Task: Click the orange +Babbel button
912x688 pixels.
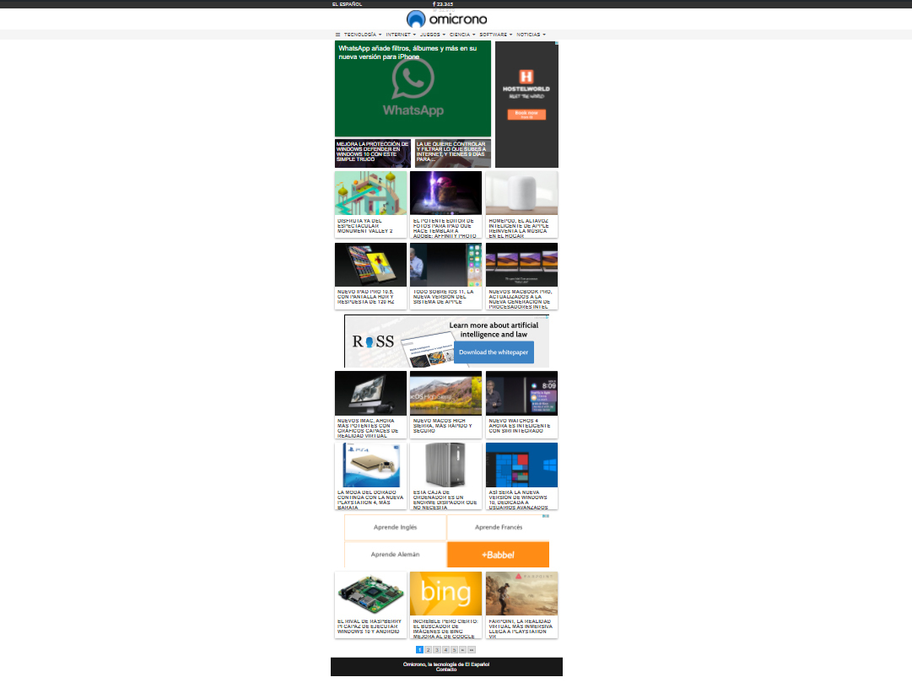Action: [x=498, y=554]
